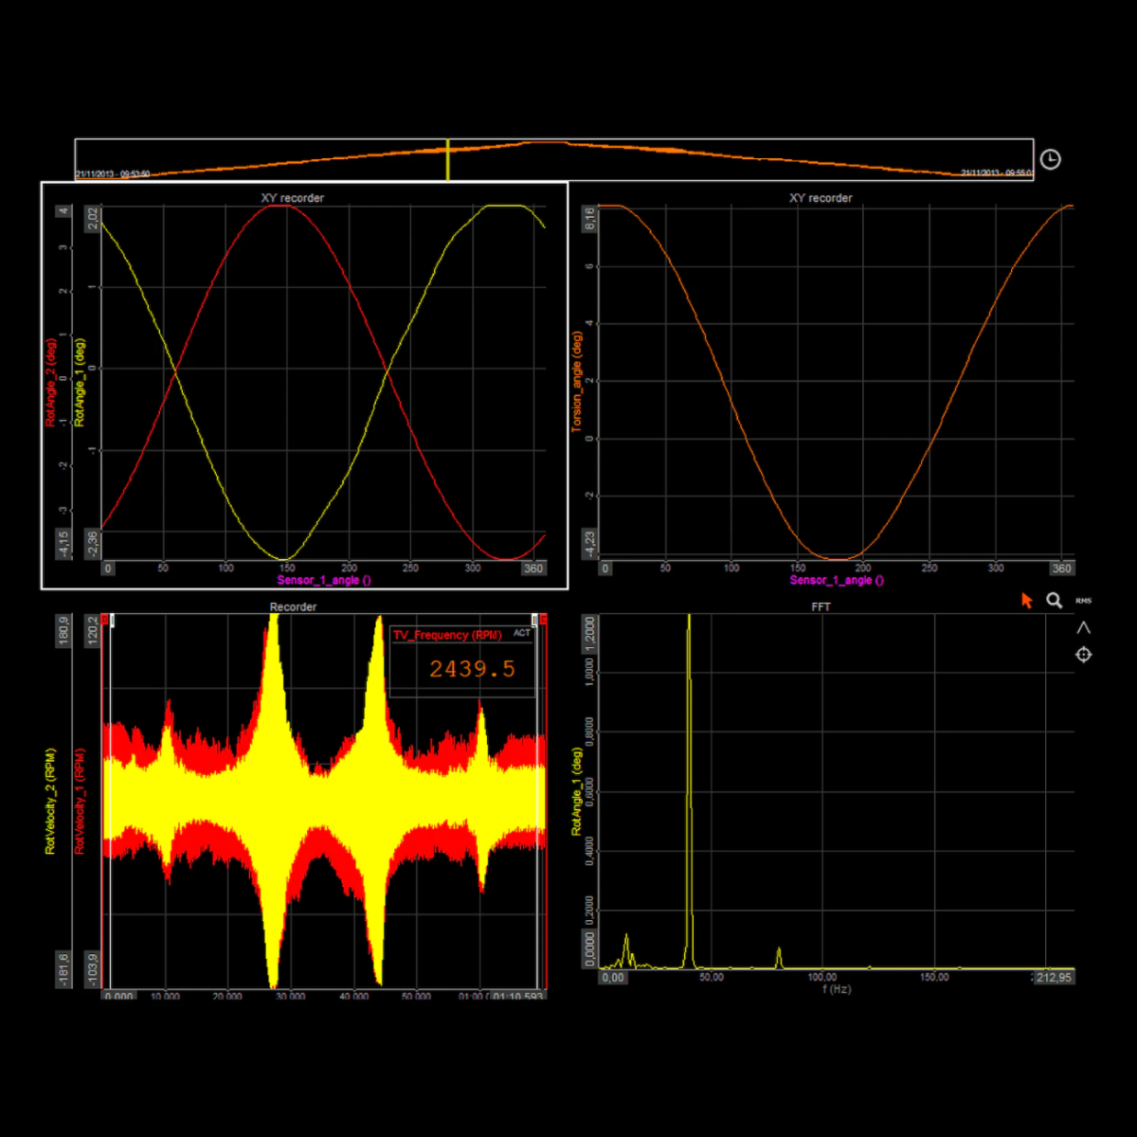
Task: Click the 8,16 upper limit on Torsion_angle axis
Action: (590, 218)
